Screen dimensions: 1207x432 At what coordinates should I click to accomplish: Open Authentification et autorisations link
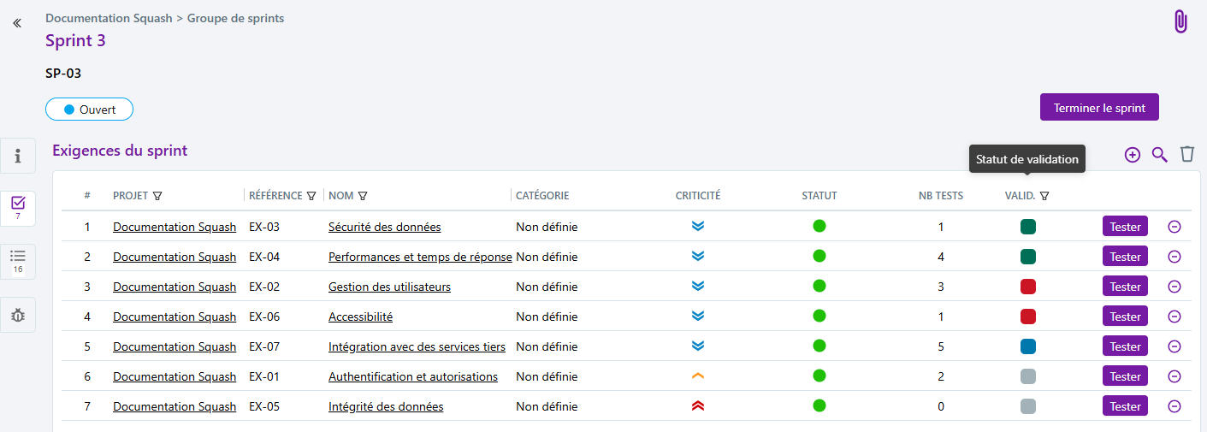[x=413, y=376]
